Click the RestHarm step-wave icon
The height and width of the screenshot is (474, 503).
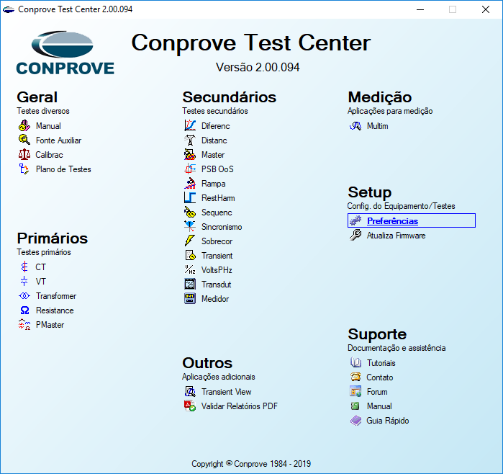click(190, 198)
